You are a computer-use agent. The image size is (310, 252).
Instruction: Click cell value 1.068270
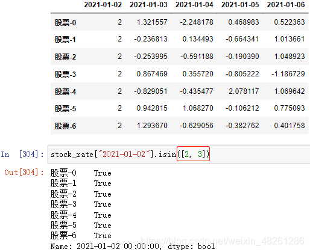tap(198, 108)
